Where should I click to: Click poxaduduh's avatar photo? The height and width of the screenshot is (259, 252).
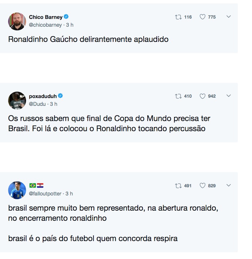tap(17, 100)
